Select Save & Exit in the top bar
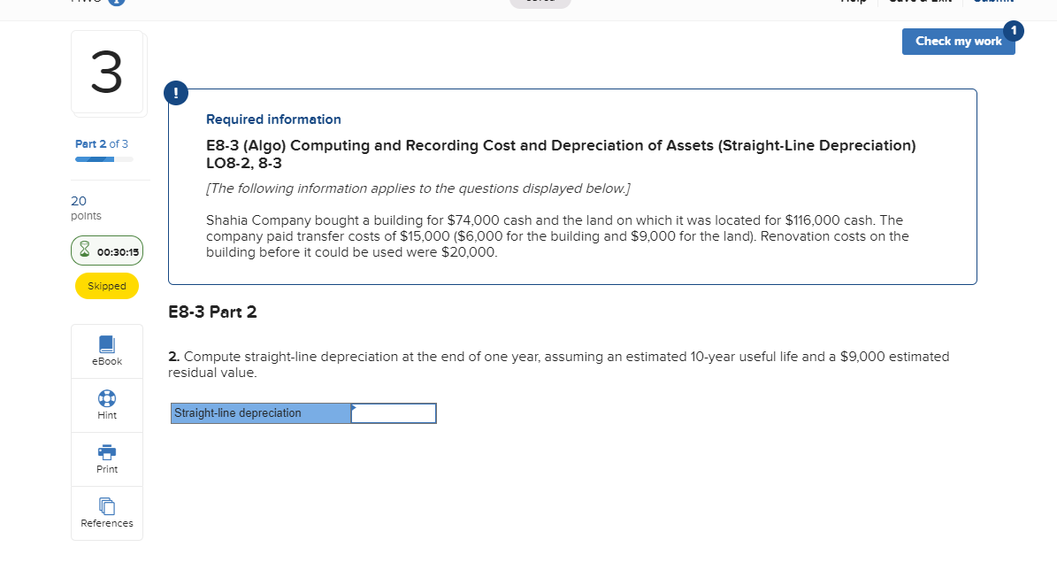Image resolution: width=1057 pixels, height=570 pixels. tap(919, 2)
